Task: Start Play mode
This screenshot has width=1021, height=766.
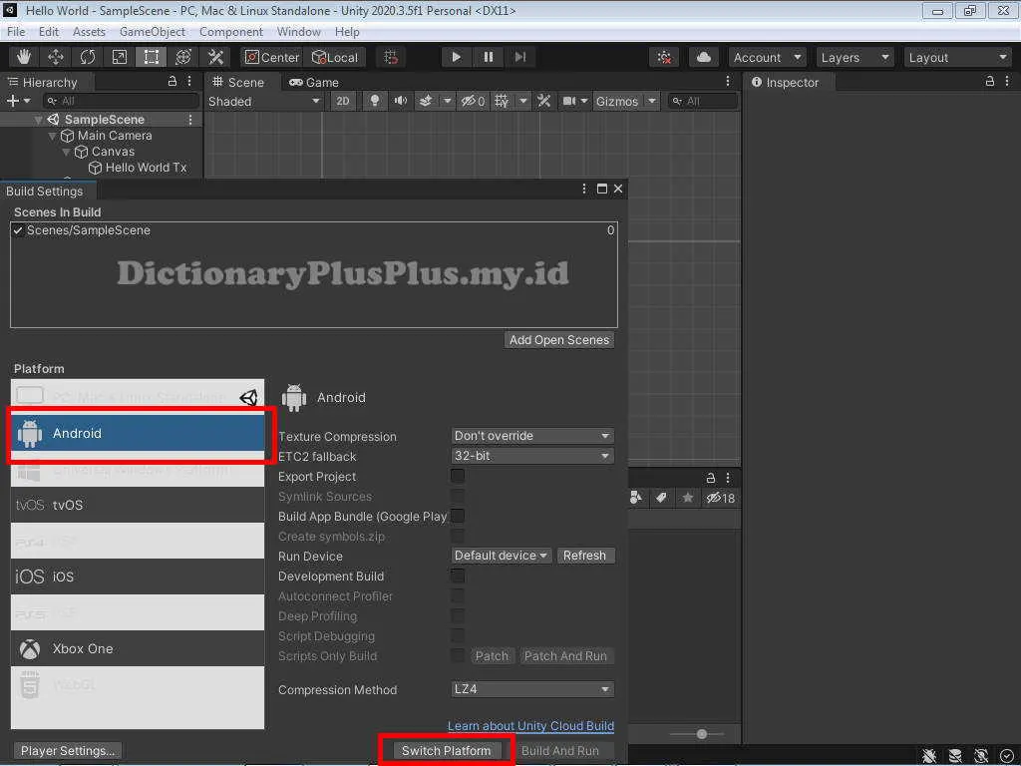Action: 456,57
